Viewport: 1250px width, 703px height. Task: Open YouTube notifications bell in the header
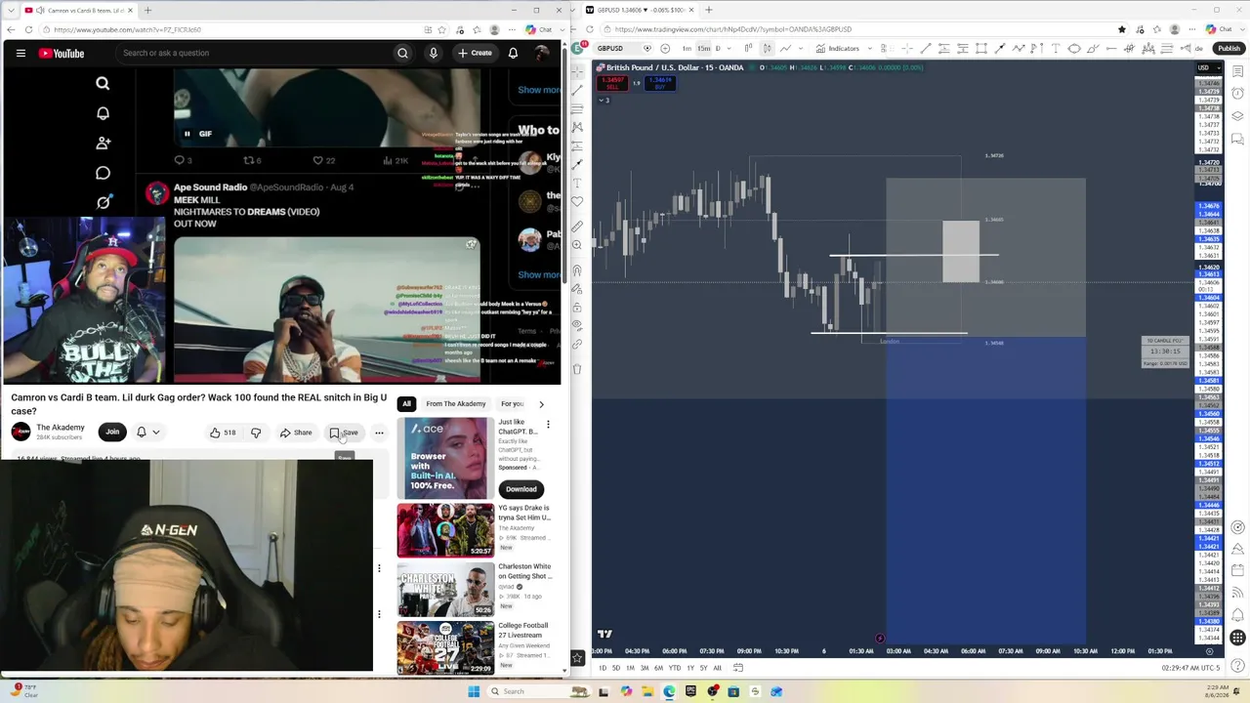click(513, 53)
